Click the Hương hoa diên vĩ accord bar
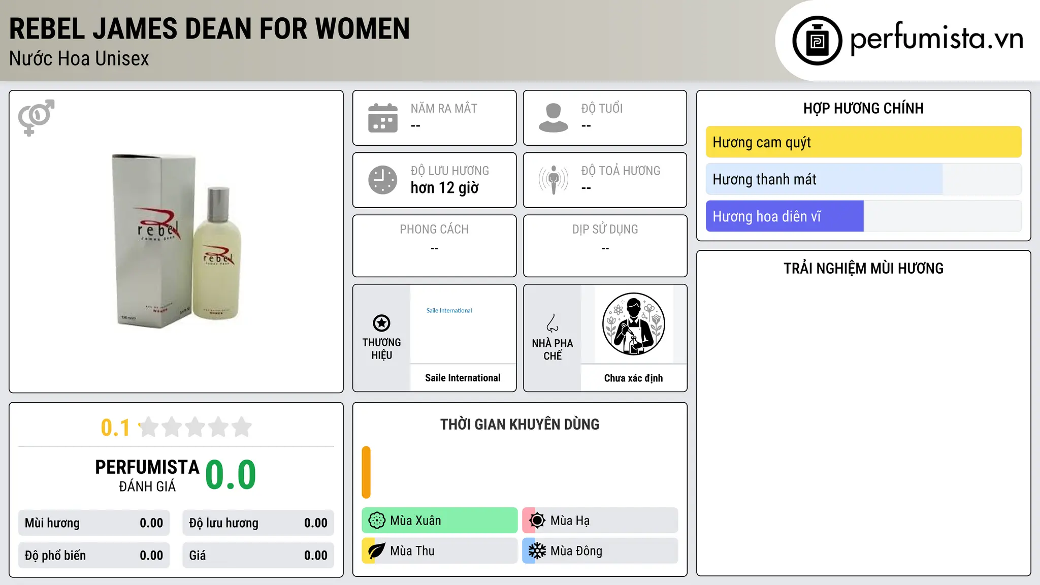The image size is (1040, 585). 864,216
